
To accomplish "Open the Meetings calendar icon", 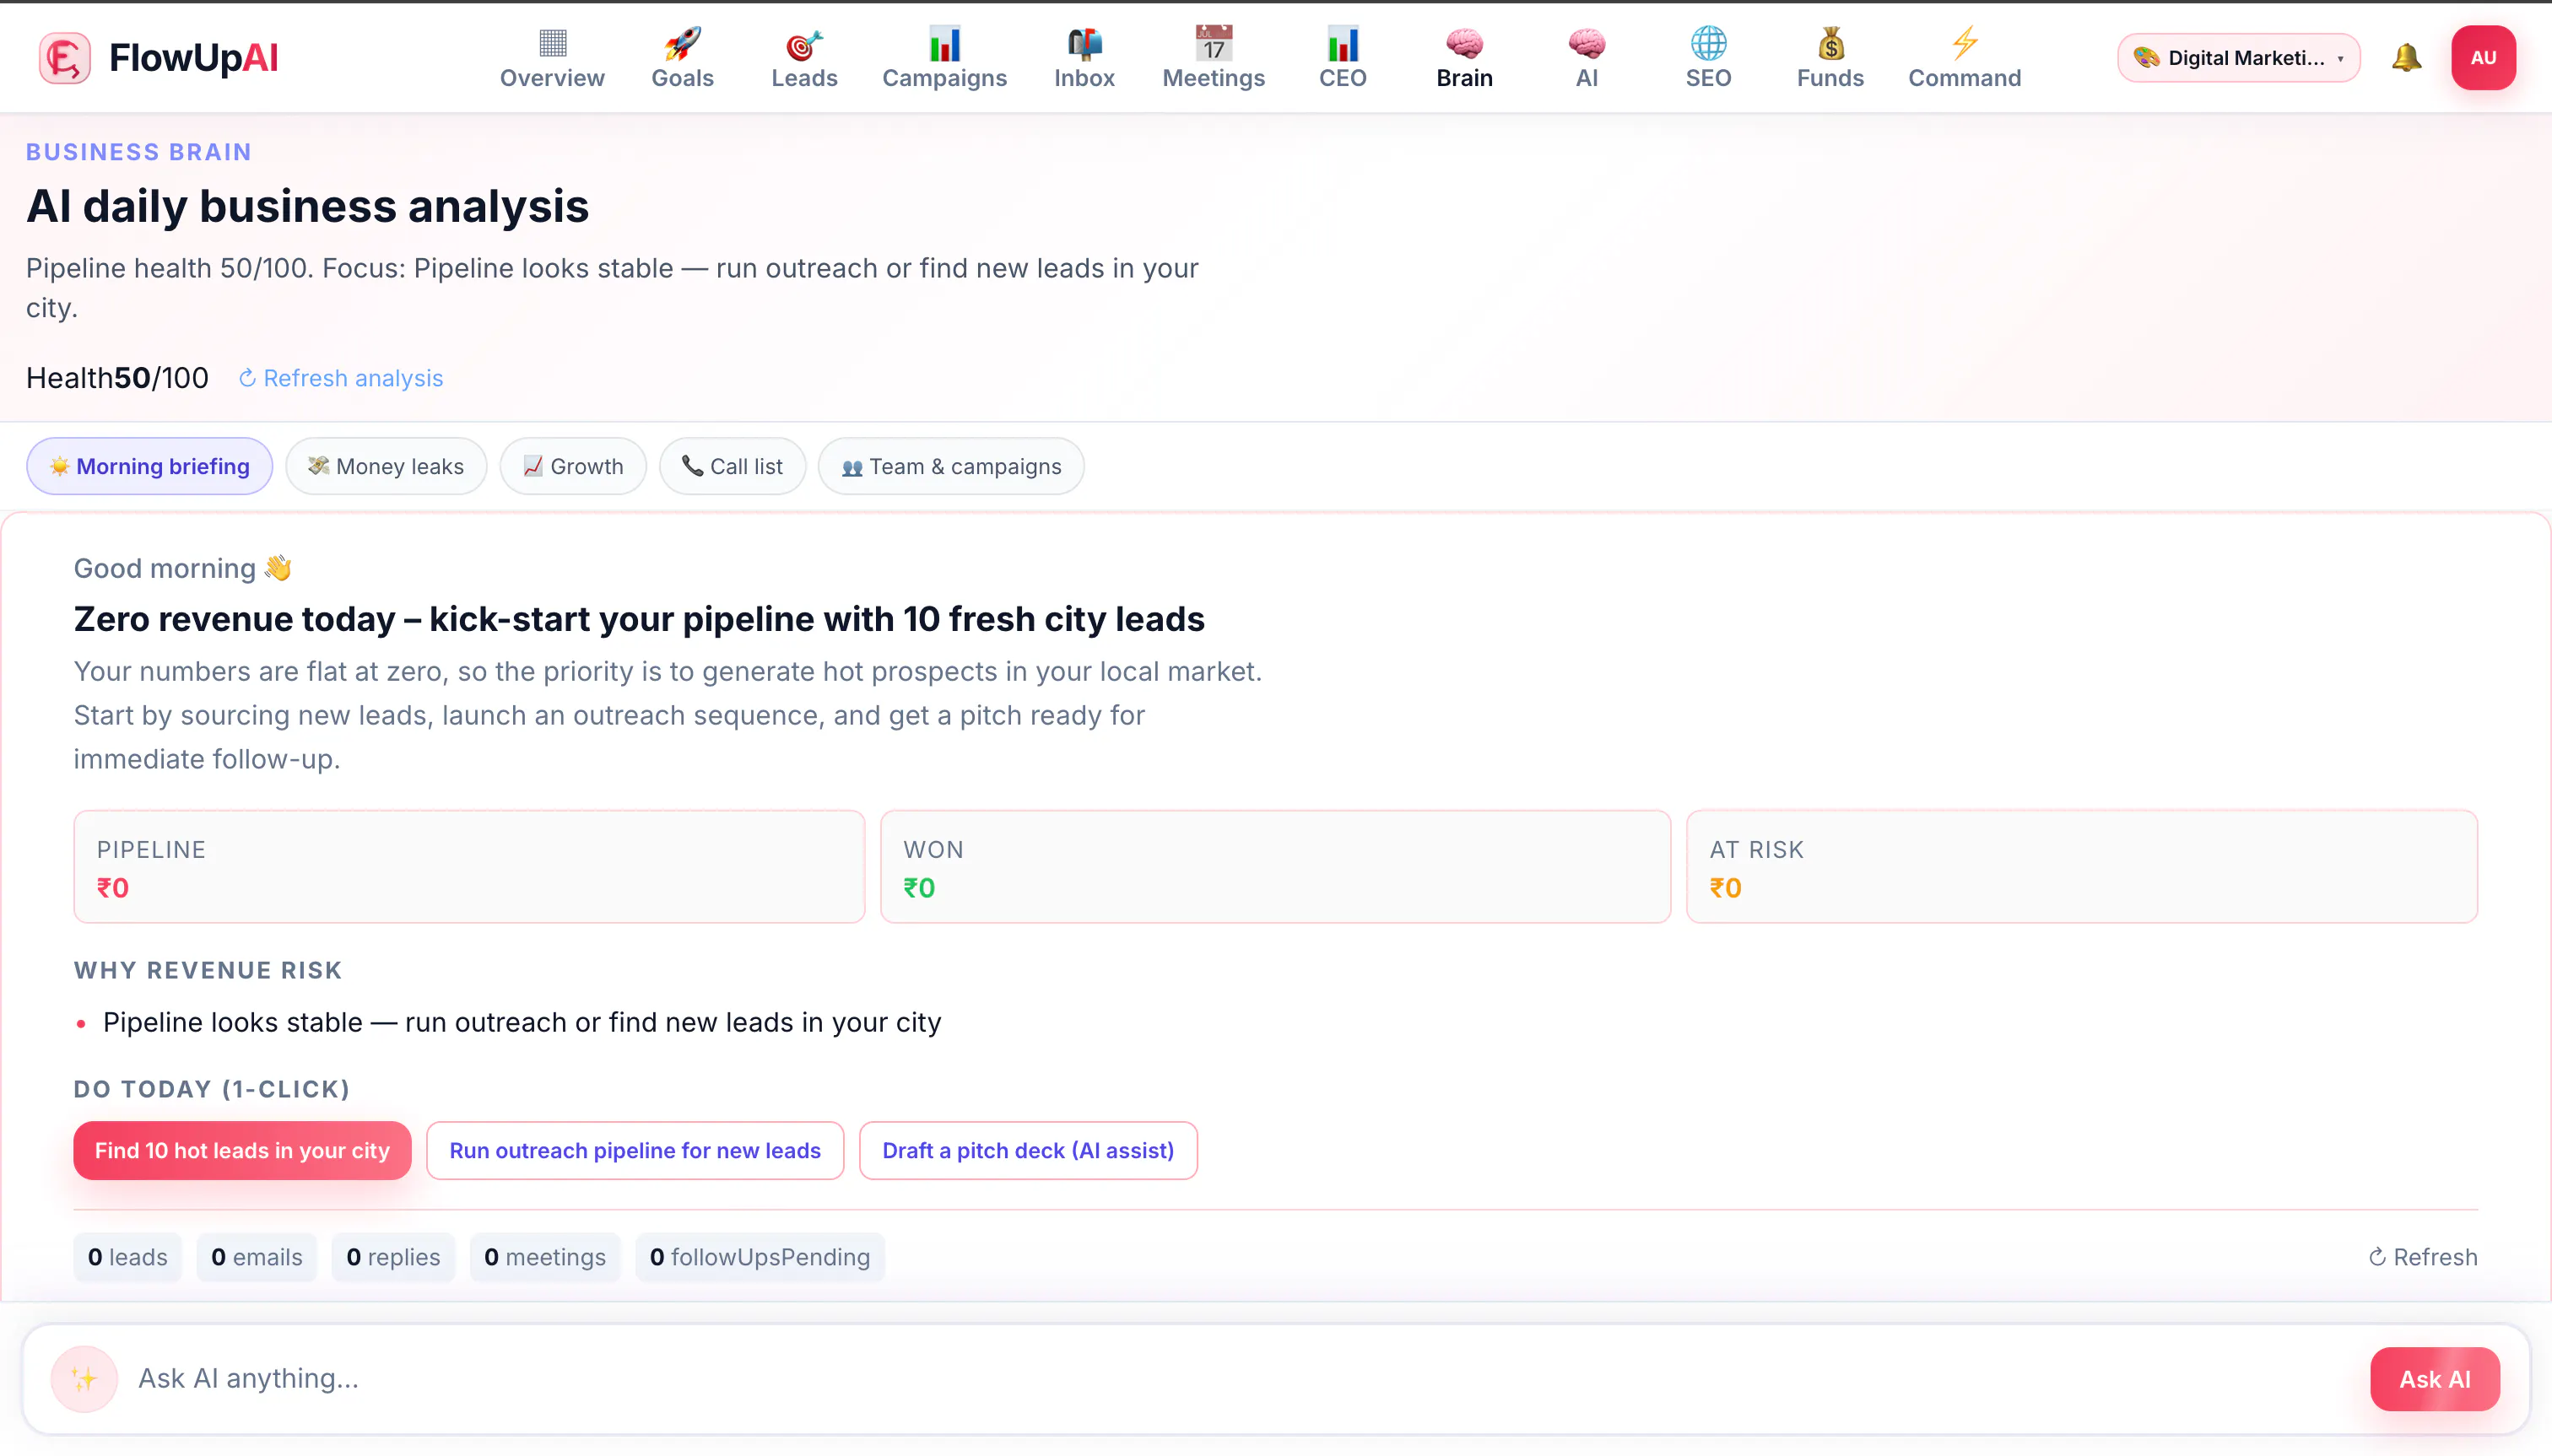I will (1214, 43).
